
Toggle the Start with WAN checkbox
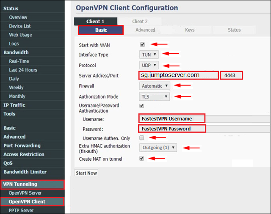(142, 44)
